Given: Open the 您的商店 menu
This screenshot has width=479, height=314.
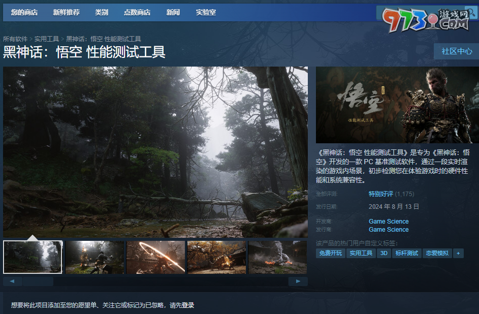Looking at the screenshot, I should point(24,12).
